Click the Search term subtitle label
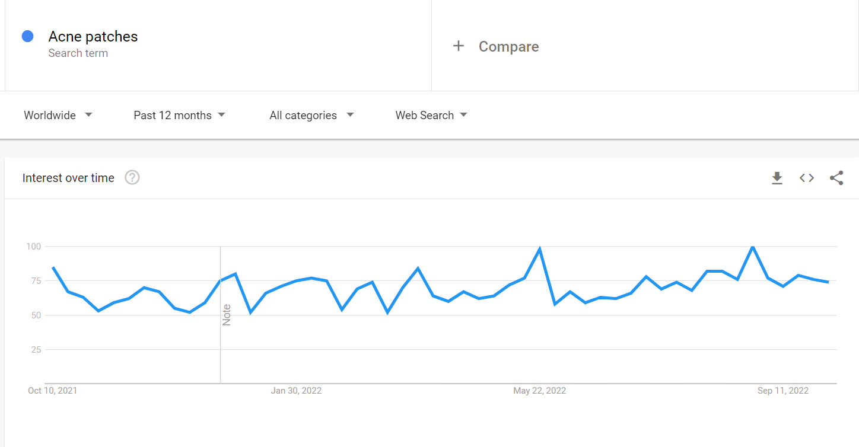 pyautogui.click(x=78, y=53)
